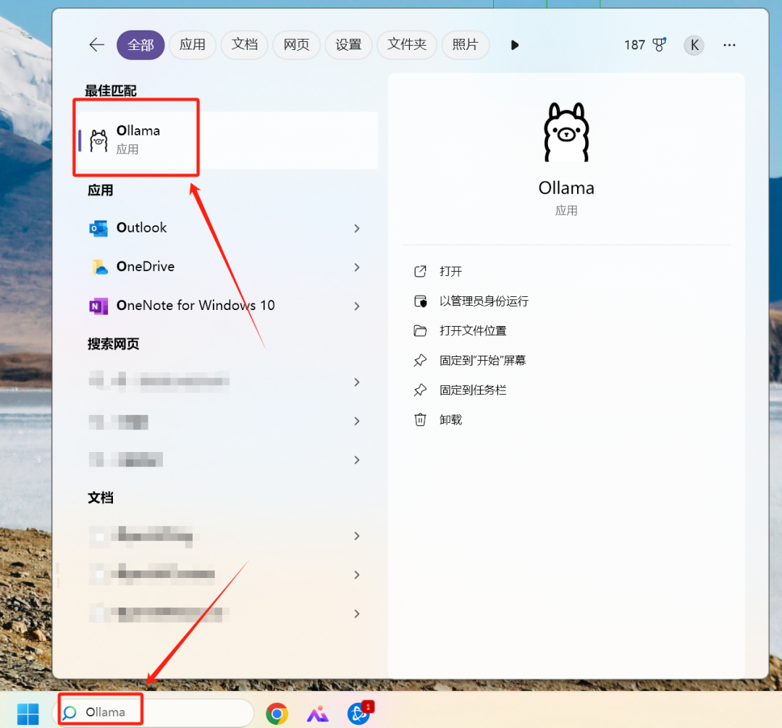Pin Ollama with 固定到"开始"屏幕

pos(483,360)
